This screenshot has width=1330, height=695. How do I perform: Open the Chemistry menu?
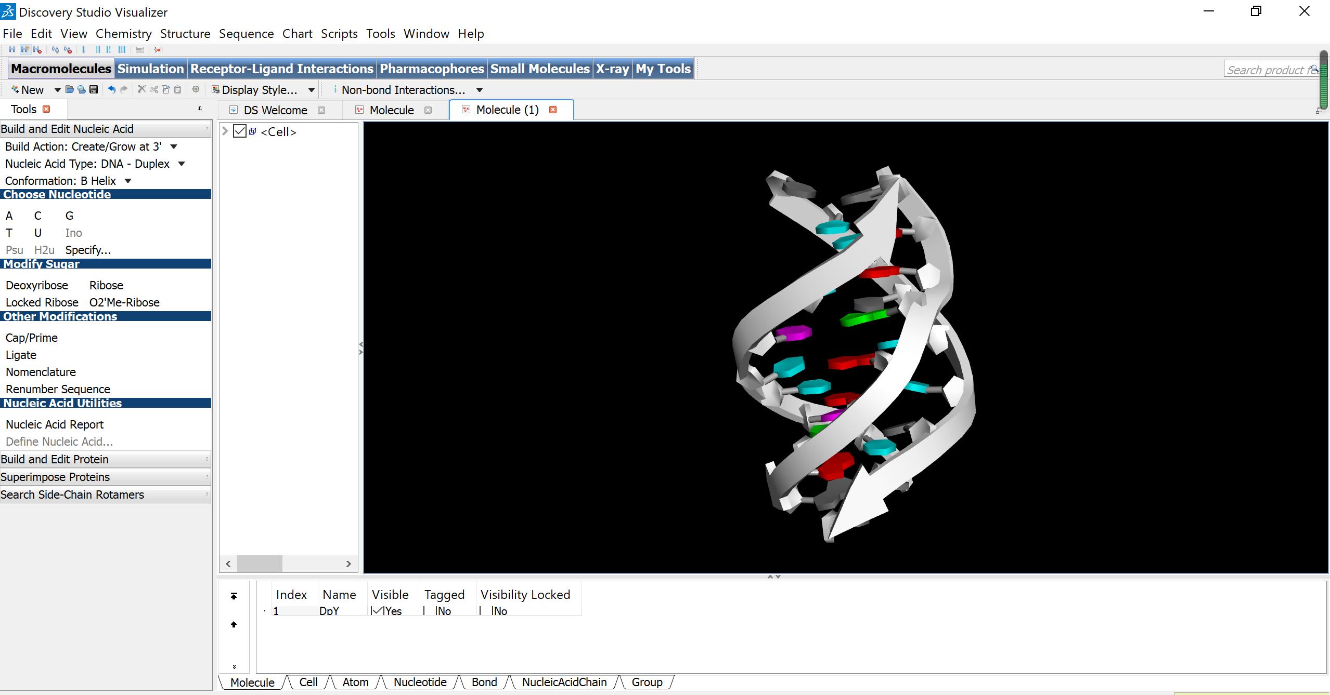[x=123, y=34]
